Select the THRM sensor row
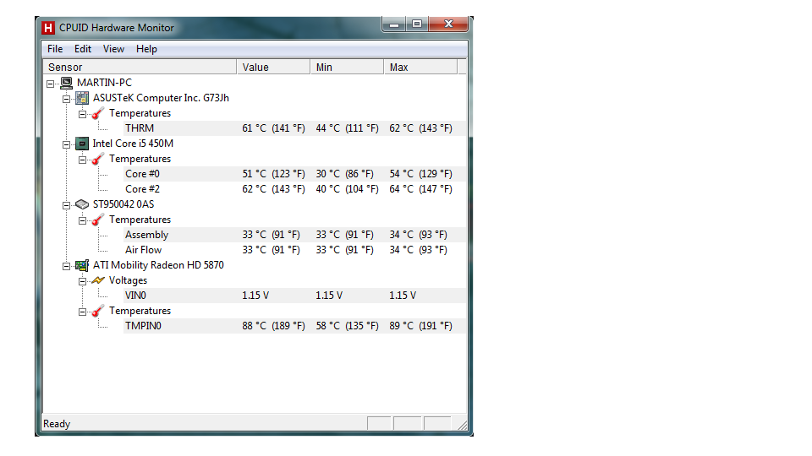812x456 pixels. pos(294,128)
